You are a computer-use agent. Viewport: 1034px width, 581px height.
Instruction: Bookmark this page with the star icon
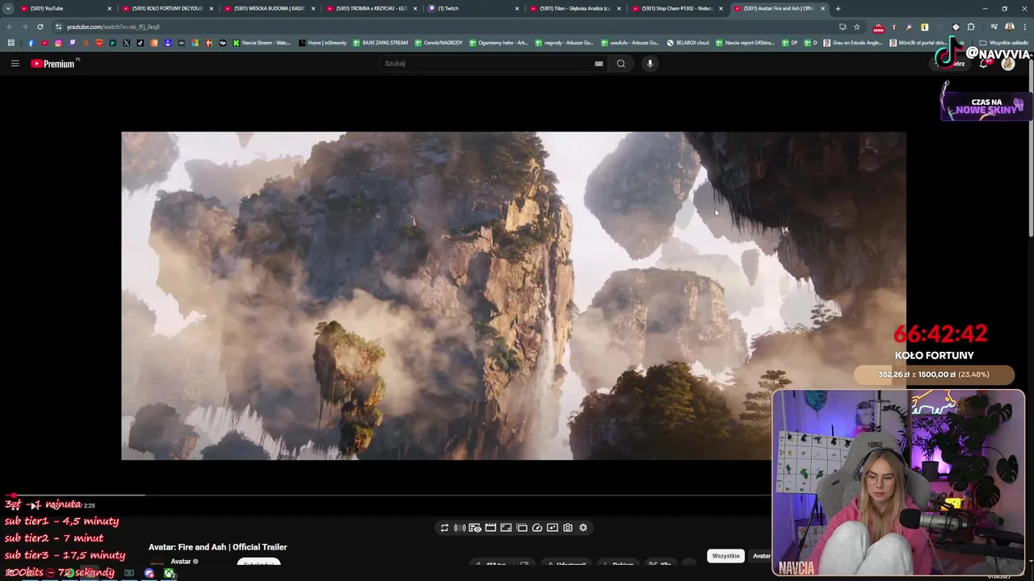(x=857, y=27)
